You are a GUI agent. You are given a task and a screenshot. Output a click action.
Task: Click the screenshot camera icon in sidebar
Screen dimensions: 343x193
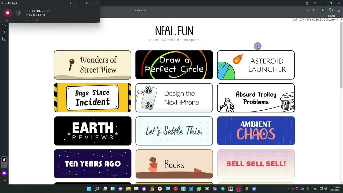click(4, 32)
